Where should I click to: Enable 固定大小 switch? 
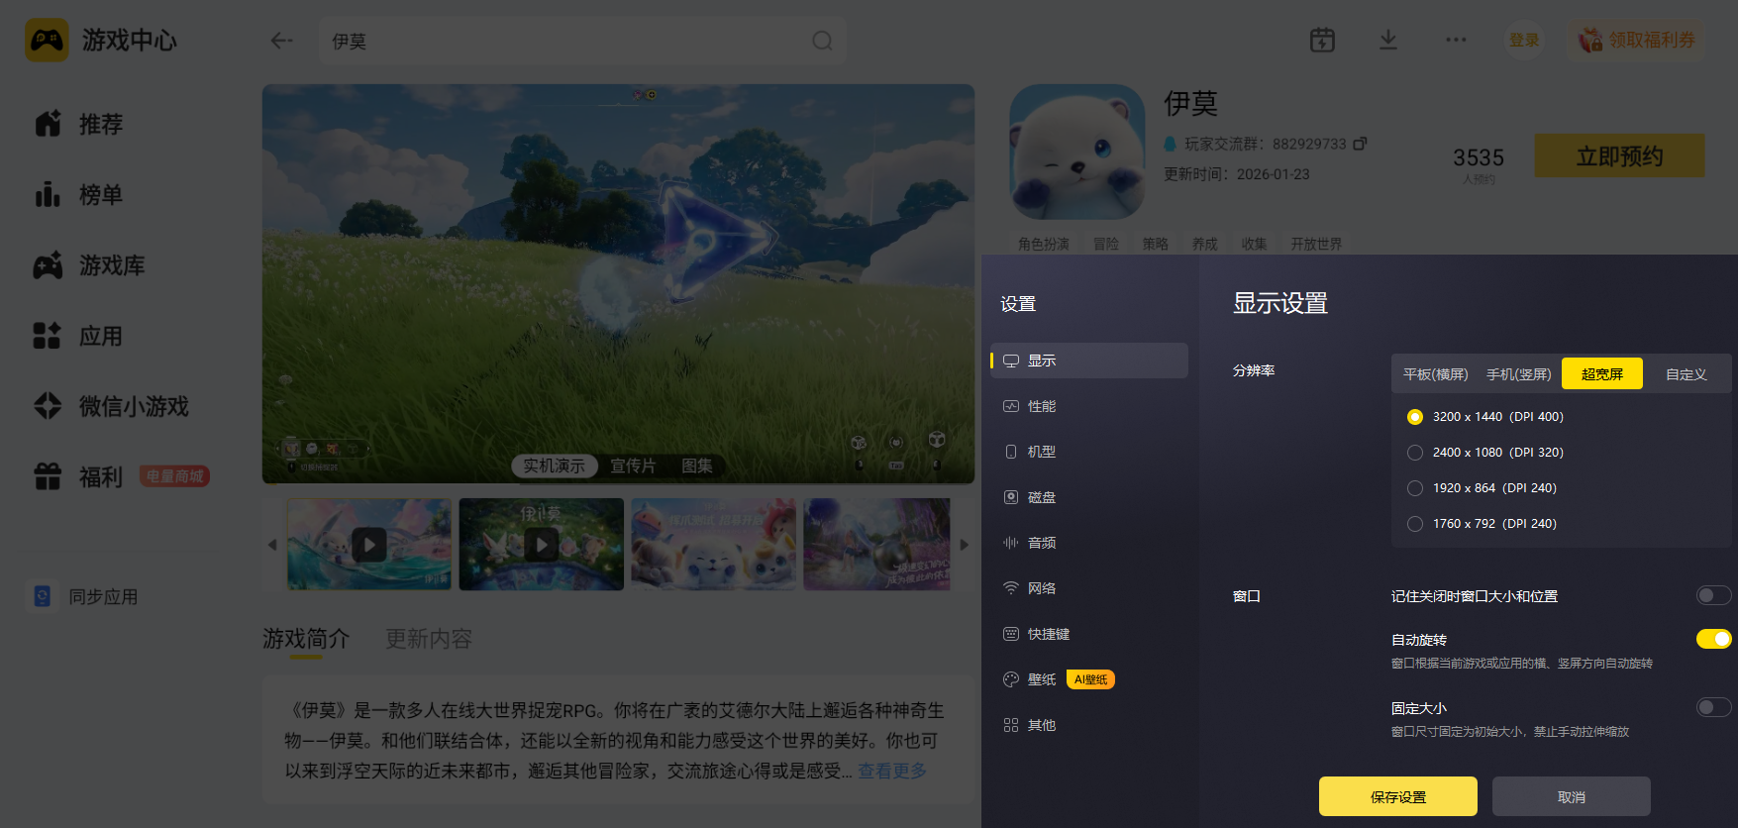1713,707
